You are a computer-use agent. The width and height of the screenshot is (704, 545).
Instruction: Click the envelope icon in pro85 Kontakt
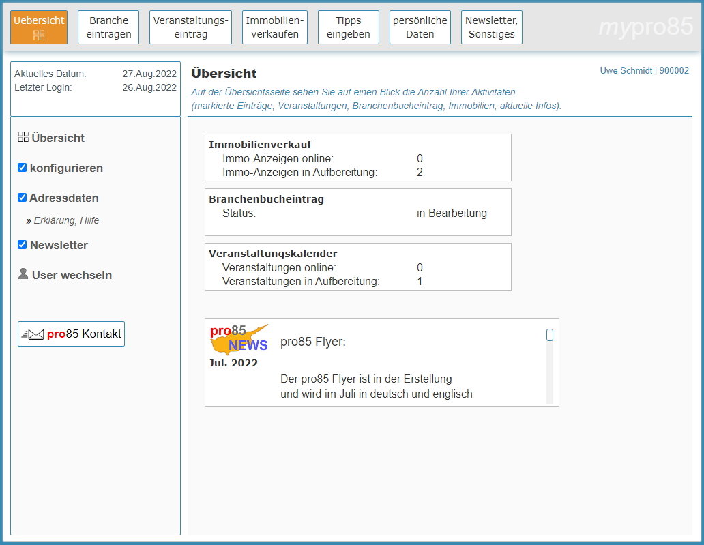point(33,334)
